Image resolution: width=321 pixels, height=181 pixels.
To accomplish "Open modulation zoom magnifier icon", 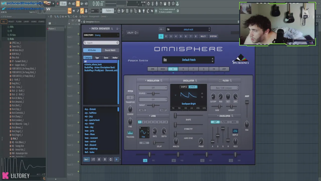I will coord(161,81).
